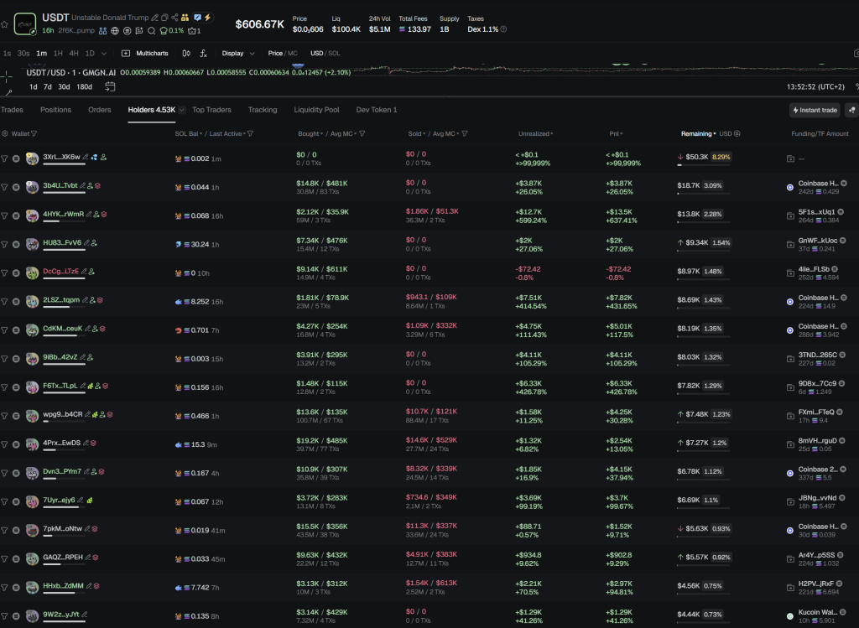The height and width of the screenshot is (628, 859).
Task: Open the Liquidity Pool tab
Action: (x=316, y=110)
